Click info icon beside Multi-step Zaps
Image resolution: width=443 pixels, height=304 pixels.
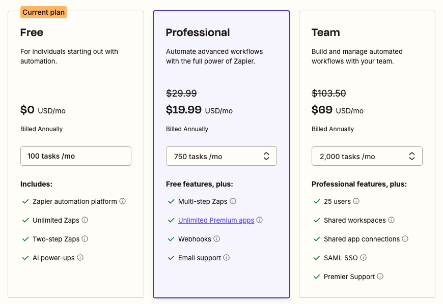[233, 201]
